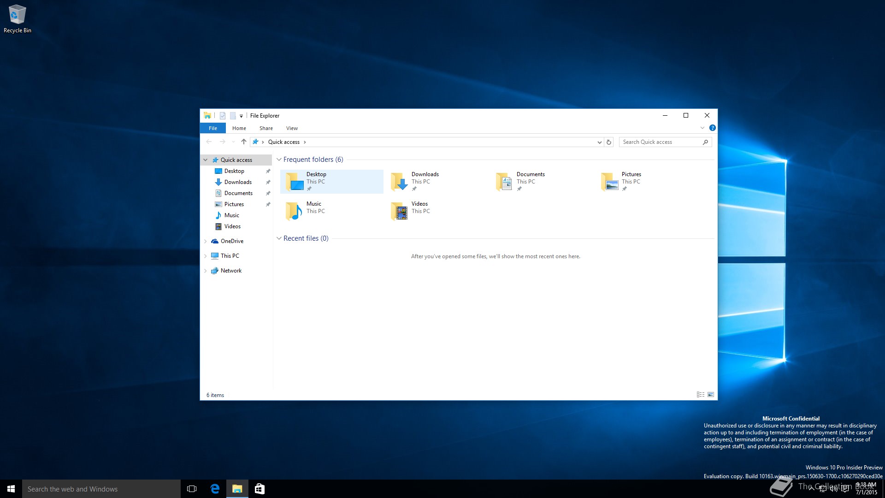Viewport: 885px width, 498px height.
Task: Open the address bar history dropdown
Action: pos(599,142)
